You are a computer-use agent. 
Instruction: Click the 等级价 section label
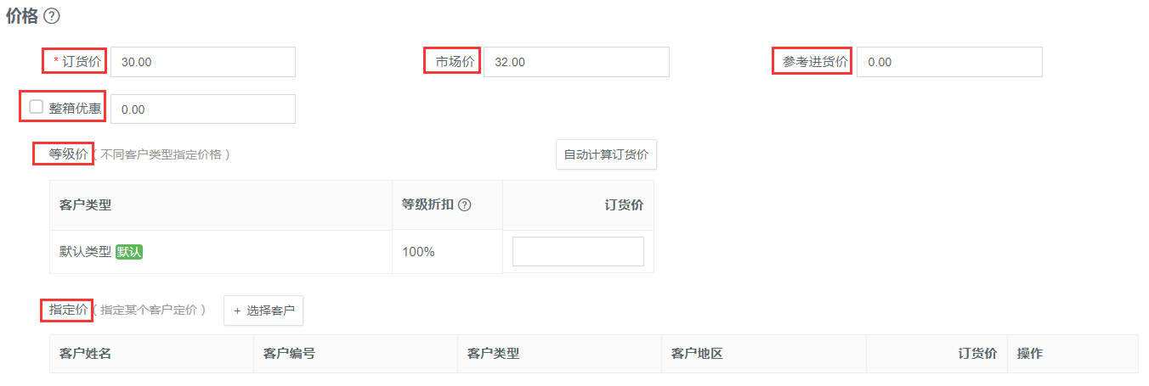click(x=68, y=154)
